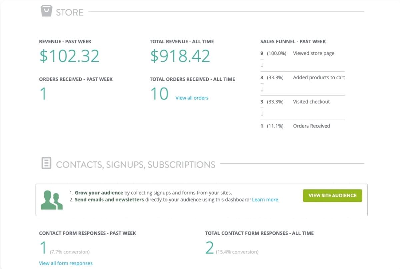This screenshot has height=269, width=400.
Task: Select the past week revenue amount $102.32
Action: pos(69,56)
